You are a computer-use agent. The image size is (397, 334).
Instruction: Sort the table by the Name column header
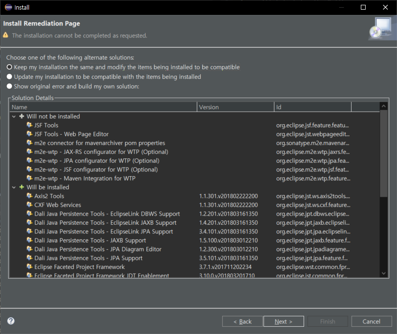pyautogui.click(x=103, y=107)
